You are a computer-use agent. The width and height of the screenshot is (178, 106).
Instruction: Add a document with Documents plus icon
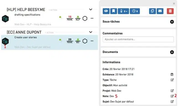172,52
